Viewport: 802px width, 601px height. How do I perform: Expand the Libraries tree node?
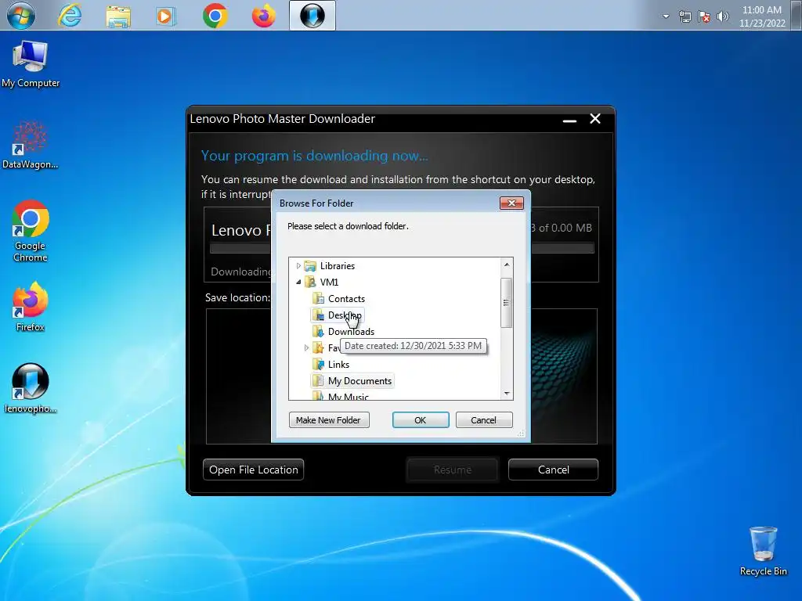coord(298,266)
